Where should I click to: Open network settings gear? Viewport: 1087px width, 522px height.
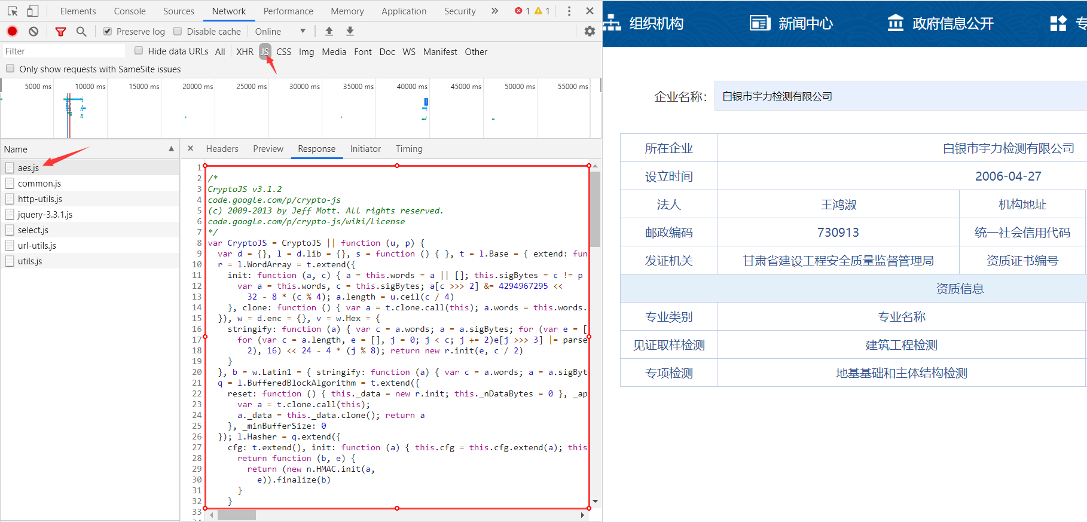tap(590, 31)
